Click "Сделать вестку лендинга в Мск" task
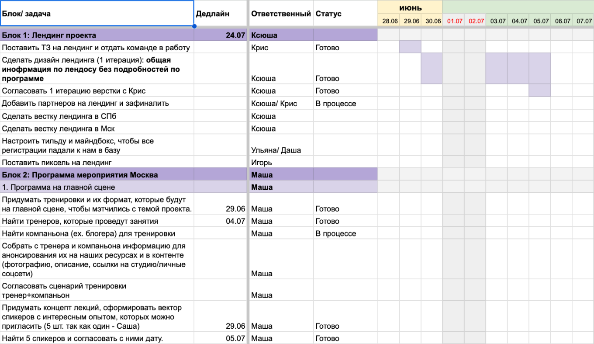The height and width of the screenshot is (344, 594). tap(97, 129)
